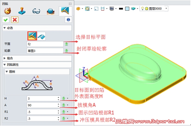Click the light blue face color swatch
Image resolution: width=191 pixels, height=126 pixels.
click(127, 9)
